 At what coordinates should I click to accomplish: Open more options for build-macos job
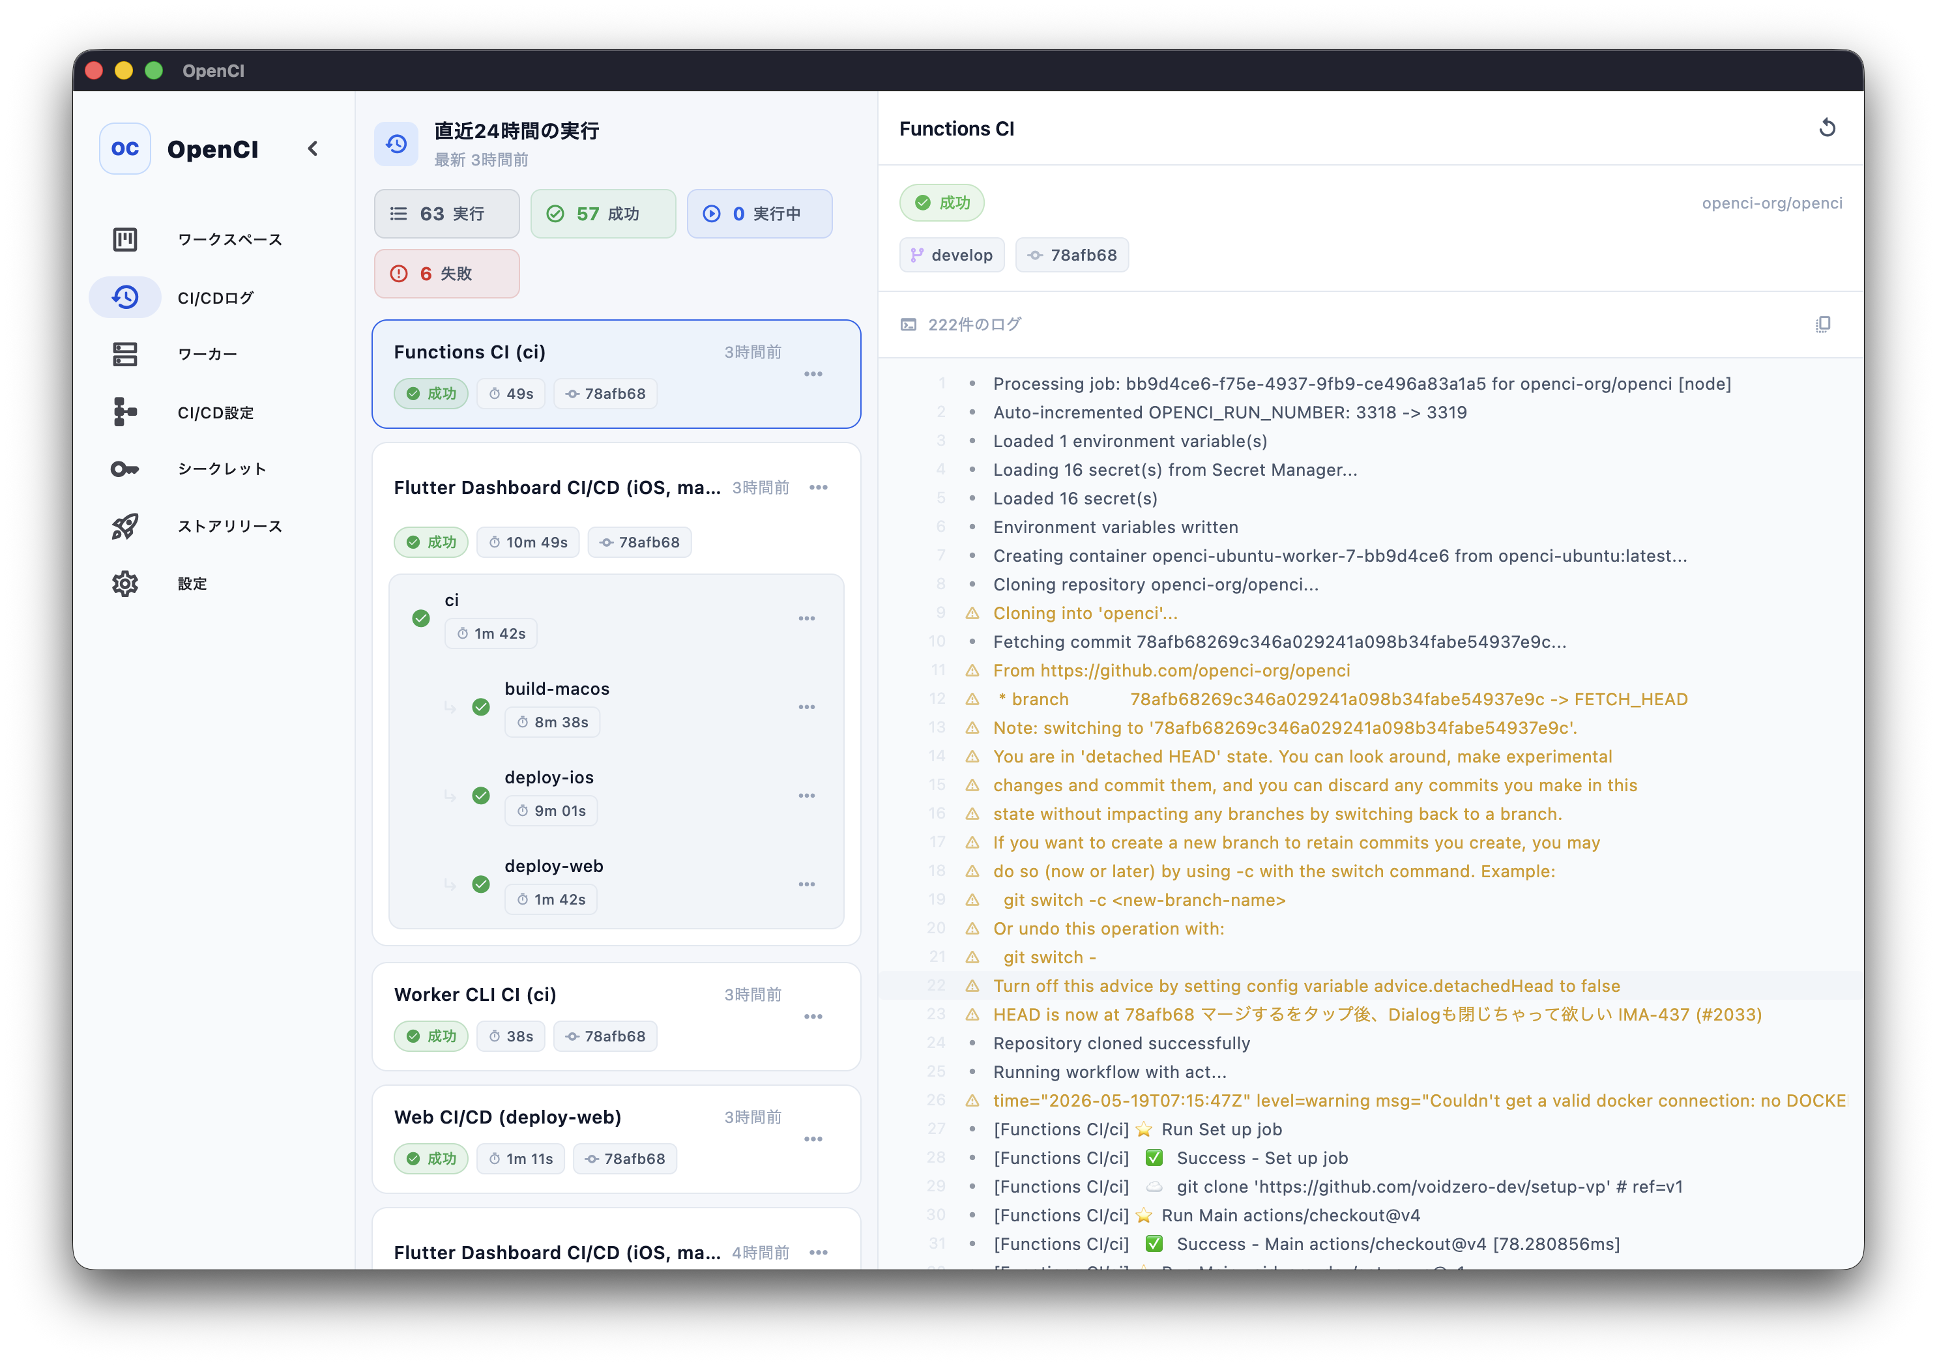point(806,707)
